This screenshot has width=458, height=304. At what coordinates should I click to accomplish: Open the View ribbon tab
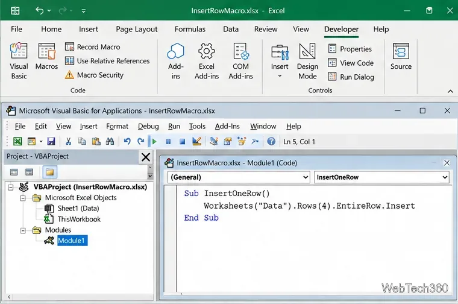coord(301,29)
